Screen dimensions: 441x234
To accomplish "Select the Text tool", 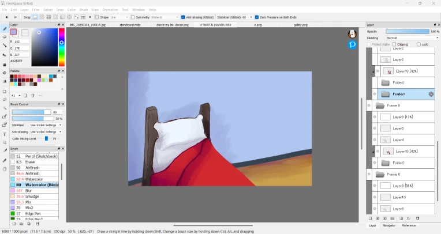I will click(5, 134).
